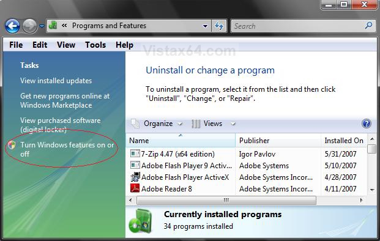Viewport: 380px width, 241px height.
Task: Click the Adobe Flash Player 9 icon
Action: (135, 165)
